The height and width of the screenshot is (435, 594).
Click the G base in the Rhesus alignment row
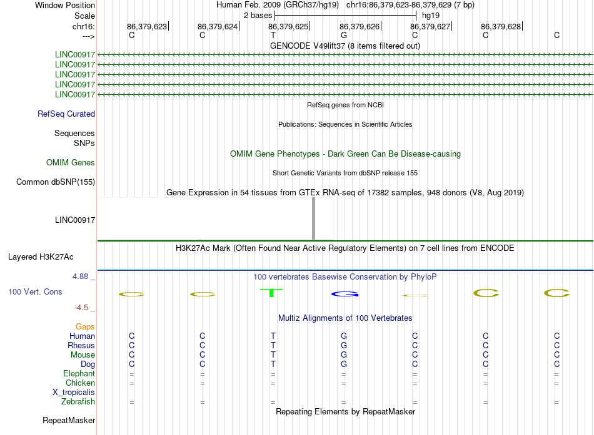pyautogui.click(x=344, y=345)
